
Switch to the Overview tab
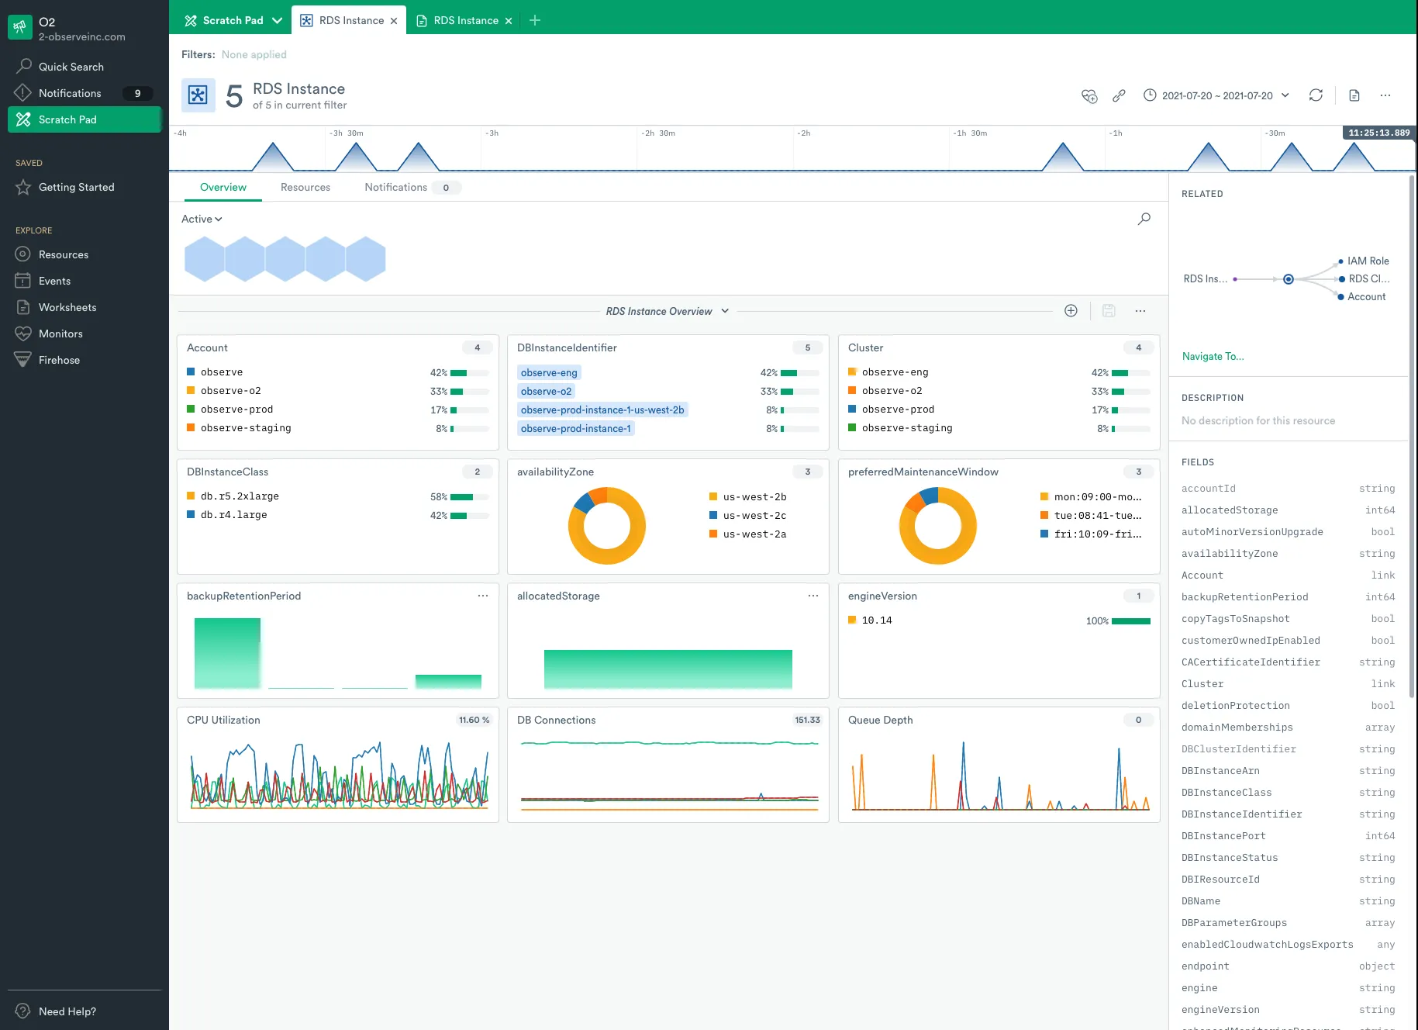223,187
